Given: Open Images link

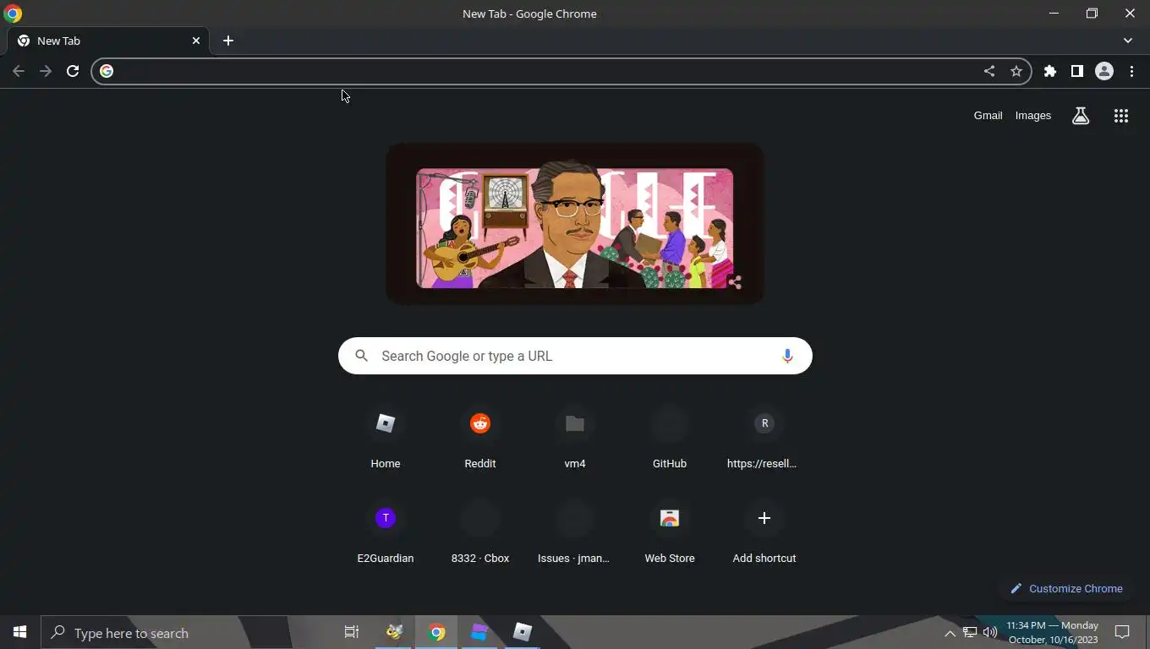Looking at the screenshot, I should (1033, 116).
